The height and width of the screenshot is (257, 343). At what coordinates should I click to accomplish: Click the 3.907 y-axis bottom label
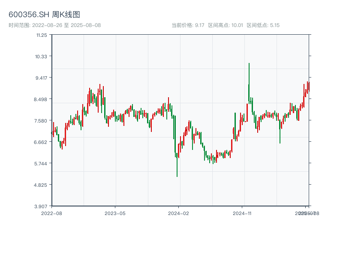click(x=41, y=206)
